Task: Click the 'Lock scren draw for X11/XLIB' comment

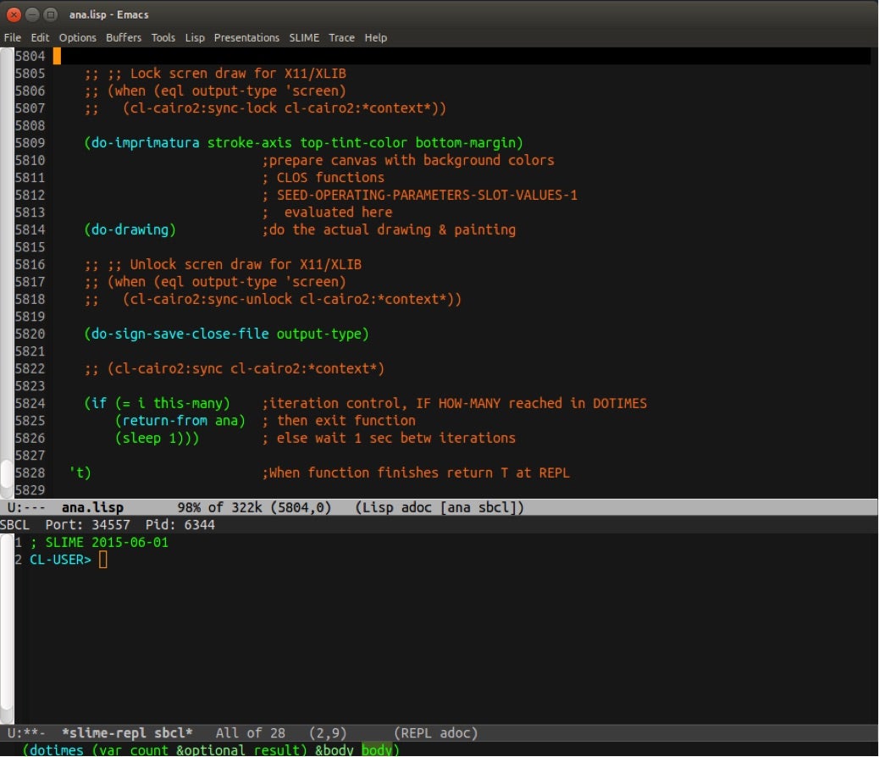Action: (x=238, y=74)
